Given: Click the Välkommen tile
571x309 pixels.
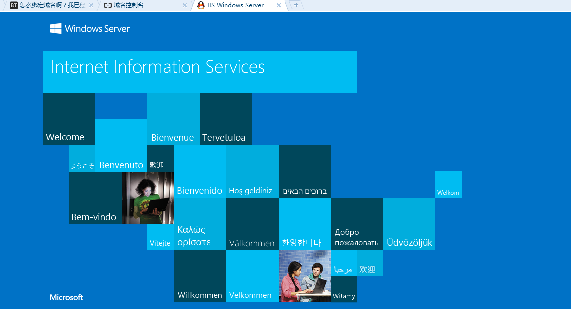Looking at the screenshot, I should pyautogui.click(x=252, y=224).
